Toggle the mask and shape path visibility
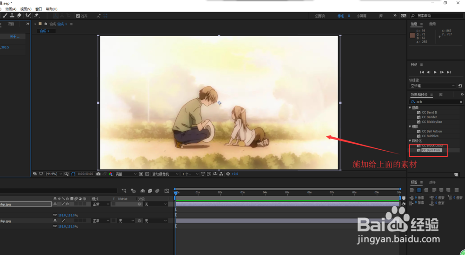 (73, 174)
